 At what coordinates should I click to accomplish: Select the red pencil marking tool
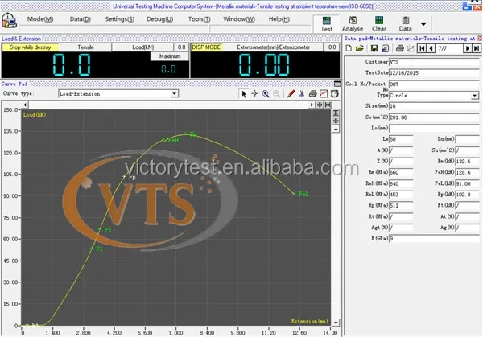click(291, 94)
